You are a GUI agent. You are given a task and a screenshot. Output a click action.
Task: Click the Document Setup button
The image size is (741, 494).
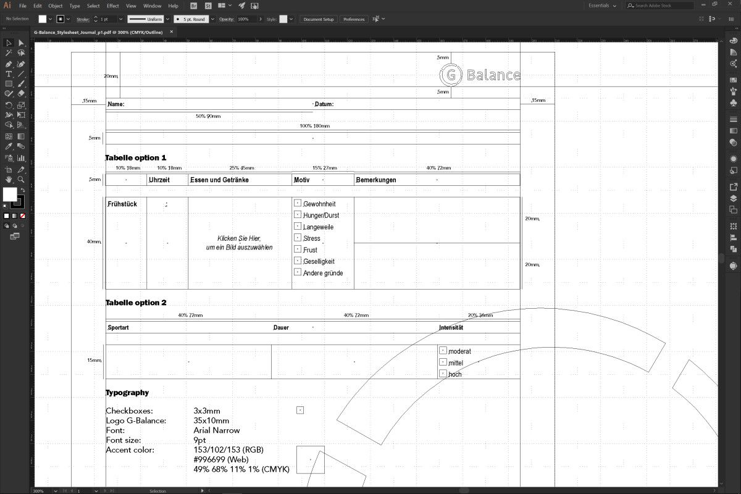pyautogui.click(x=319, y=19)
